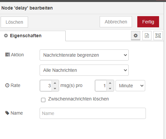Viewport: 166px width, 139px height.
Task: Click the Rate clock icon
Action: (7, 85)
